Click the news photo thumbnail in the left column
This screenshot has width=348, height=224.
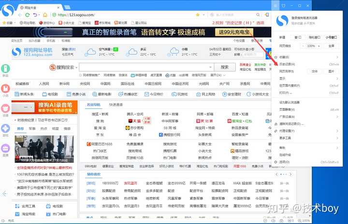[44, 149]
